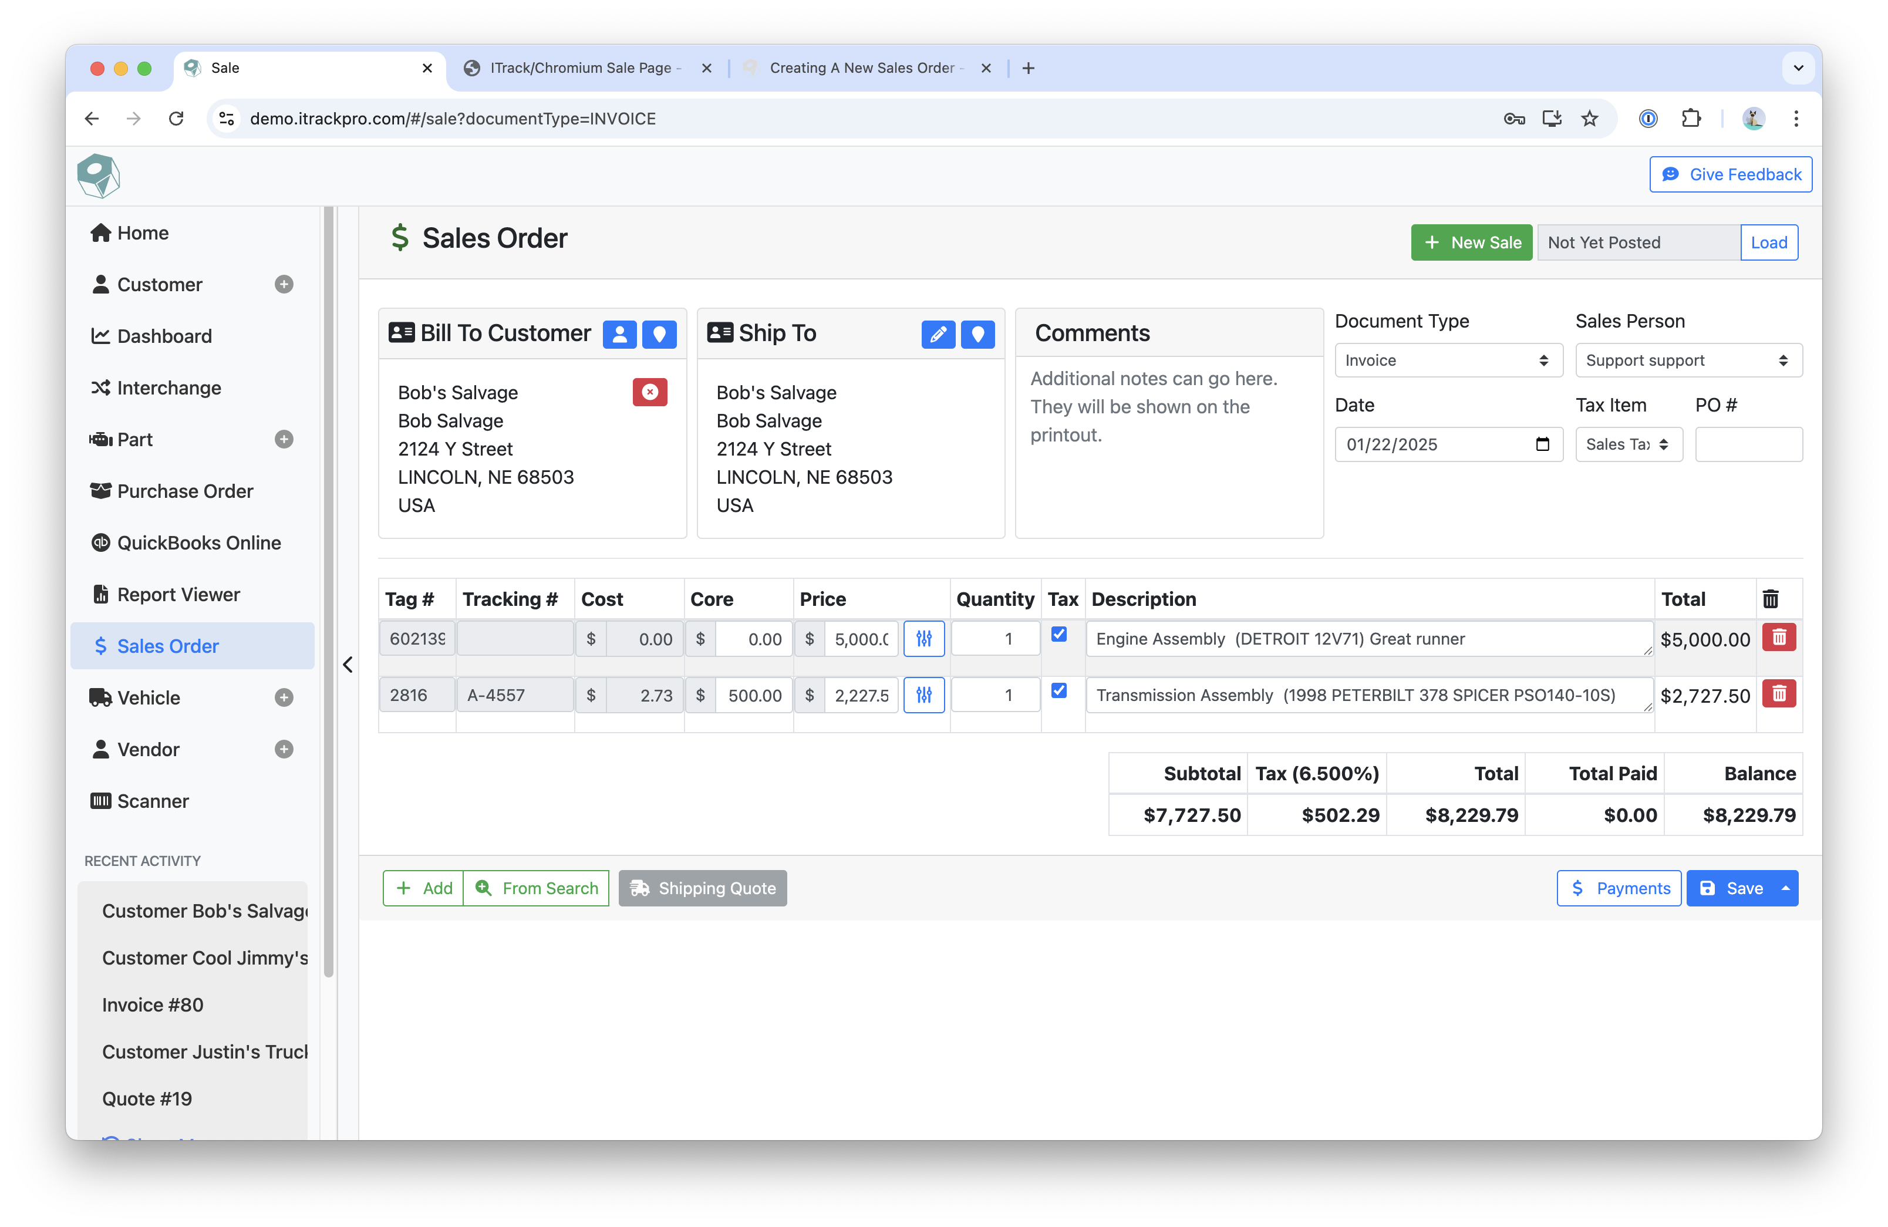
Task: Open the Tax Item dropdown
Action: (x=1628, y=444)
